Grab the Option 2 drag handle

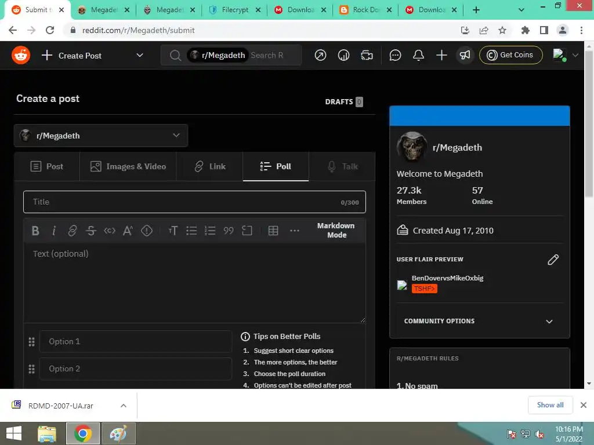32,369
